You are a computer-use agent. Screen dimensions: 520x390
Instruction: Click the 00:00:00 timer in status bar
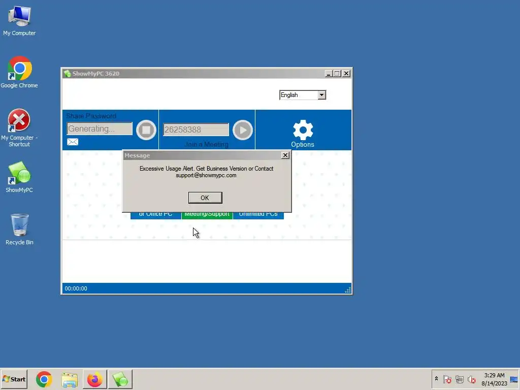point(76,288)
